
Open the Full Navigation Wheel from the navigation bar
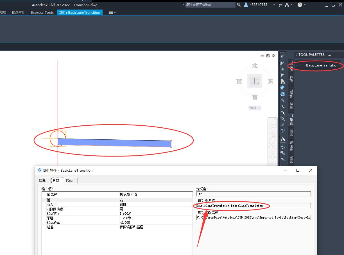[272, 126]
